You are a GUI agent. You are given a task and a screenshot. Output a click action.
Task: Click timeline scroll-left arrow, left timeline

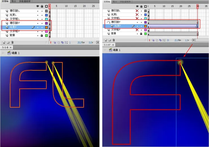click(x=98, y=42)
